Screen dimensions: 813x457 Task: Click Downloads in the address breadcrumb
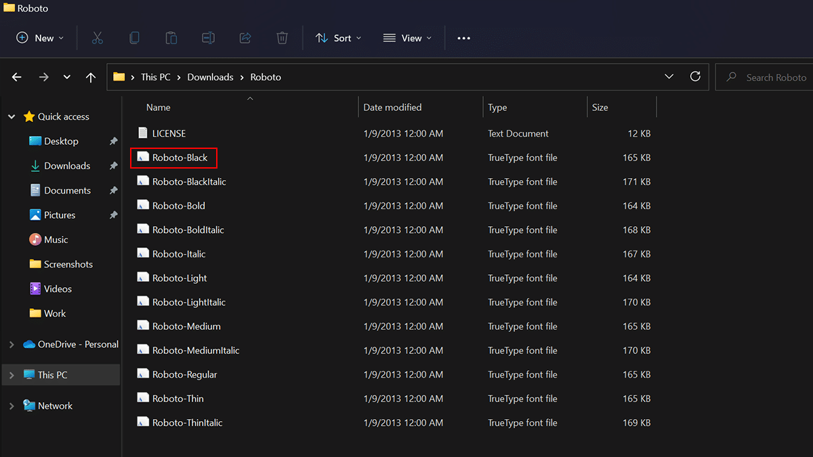pos(210,77)
